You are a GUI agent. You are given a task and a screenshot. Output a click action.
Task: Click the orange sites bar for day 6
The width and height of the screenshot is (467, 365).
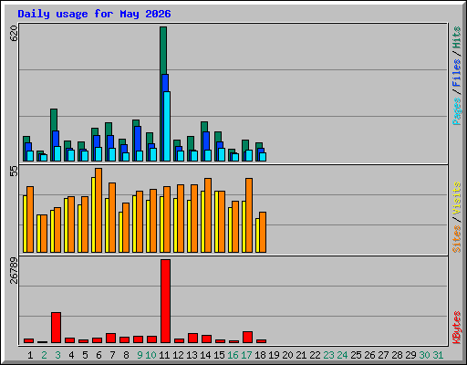pos(99,210)
